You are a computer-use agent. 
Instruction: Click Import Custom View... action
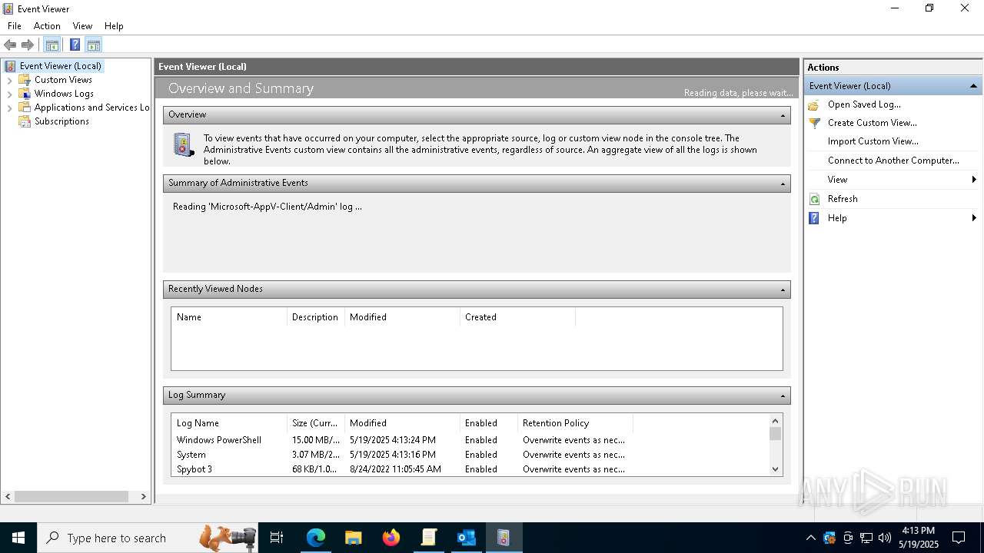(x=873, y=141)
